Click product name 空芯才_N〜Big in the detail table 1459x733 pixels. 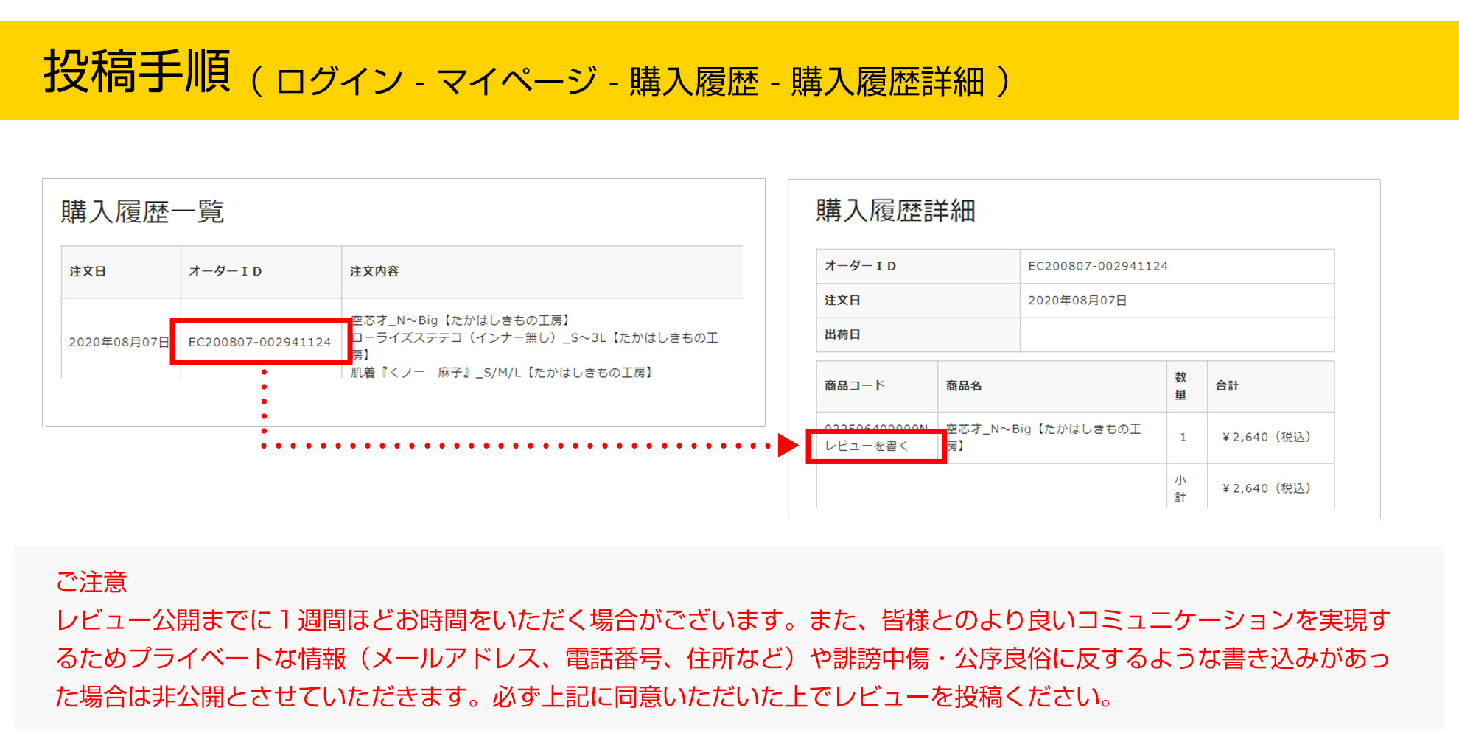click(x=1043, y=429)
